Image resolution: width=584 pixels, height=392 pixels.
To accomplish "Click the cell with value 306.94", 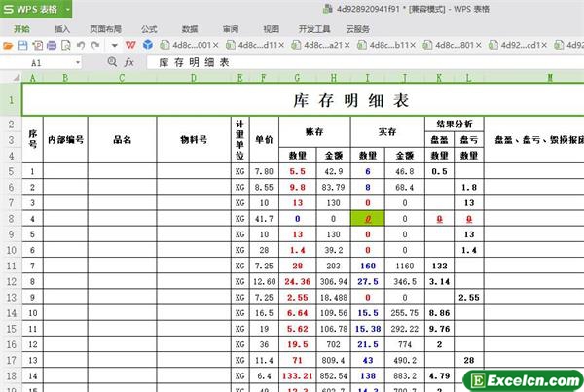I will [333, 281].
